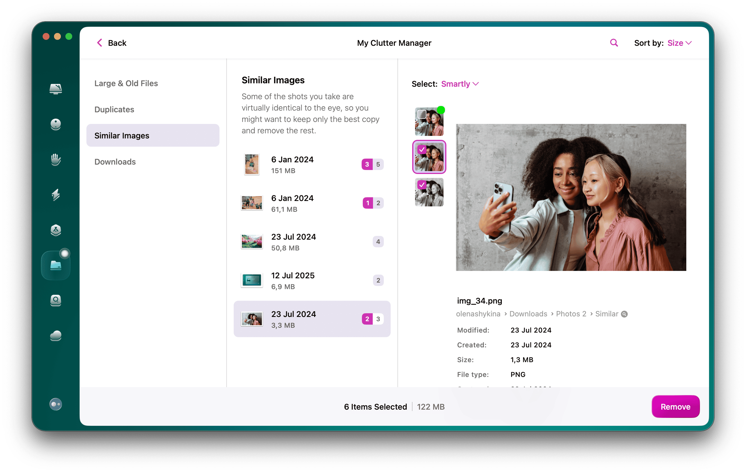The height and width of the screenshot is (473, 746).
Task: Click the cloud icon in the sidebar
Action: (x=56, y=336)
